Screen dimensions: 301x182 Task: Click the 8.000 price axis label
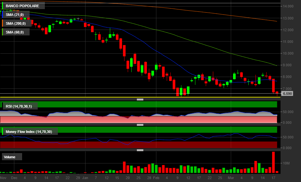pyautogui.click(x=287, y=77)
